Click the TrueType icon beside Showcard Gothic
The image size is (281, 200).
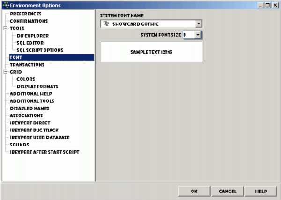[106, 24]
